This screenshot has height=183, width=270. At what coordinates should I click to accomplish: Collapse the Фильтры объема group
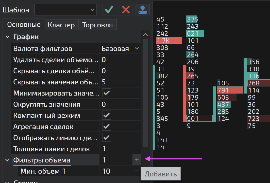(7, 160)
